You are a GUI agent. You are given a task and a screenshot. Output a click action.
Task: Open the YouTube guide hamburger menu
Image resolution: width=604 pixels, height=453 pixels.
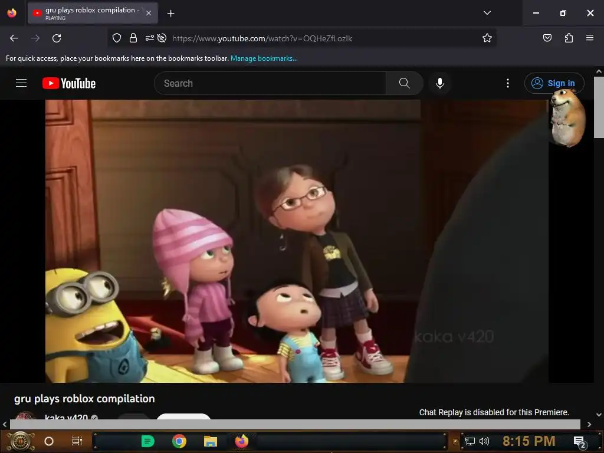pyautogui.click(x=21, y=83)
